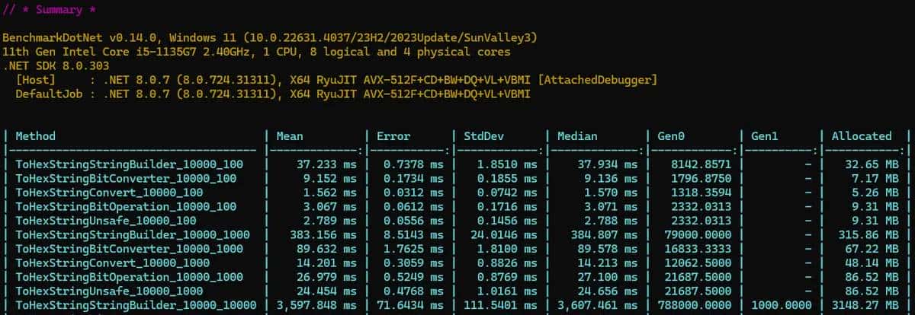This screenshot has width=915, height=315.
Task: Click the 'Gen1' column header
Action: coord(766,136)
